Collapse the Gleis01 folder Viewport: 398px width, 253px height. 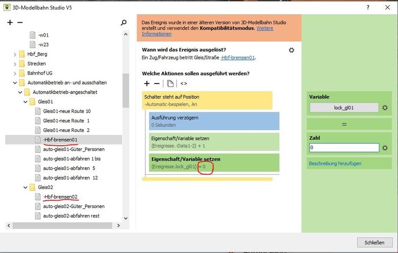coord(25,102)
